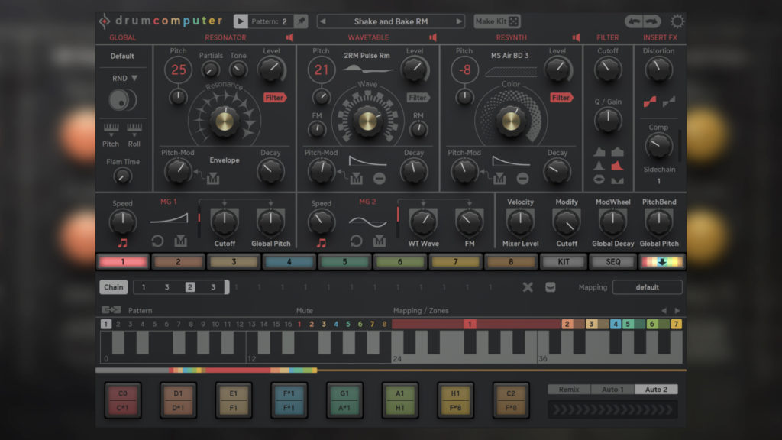Click the multicolor download arrow button
Screen dimensions: 782x440
pyautogui.click(x=662, y=262)
